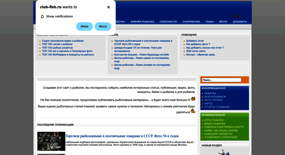Open РЫБАЛКА in Информационно sidebar
Viewport: 285px width, 155px height.
[x=210, y=93]
